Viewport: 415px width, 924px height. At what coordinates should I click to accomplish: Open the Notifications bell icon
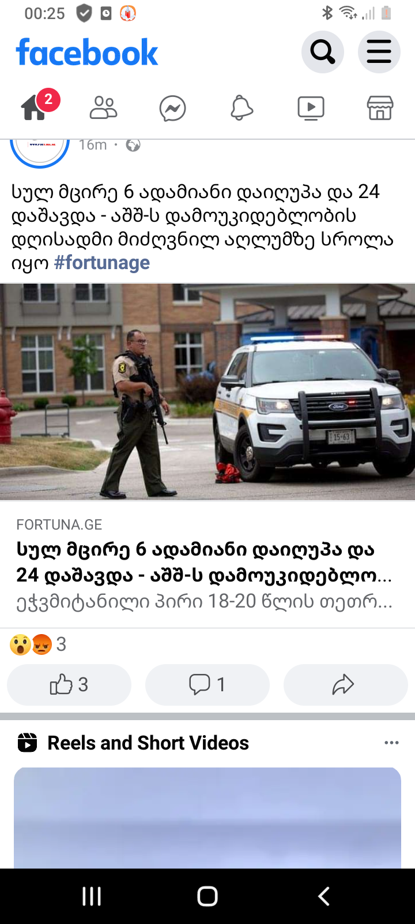(242, 108)
